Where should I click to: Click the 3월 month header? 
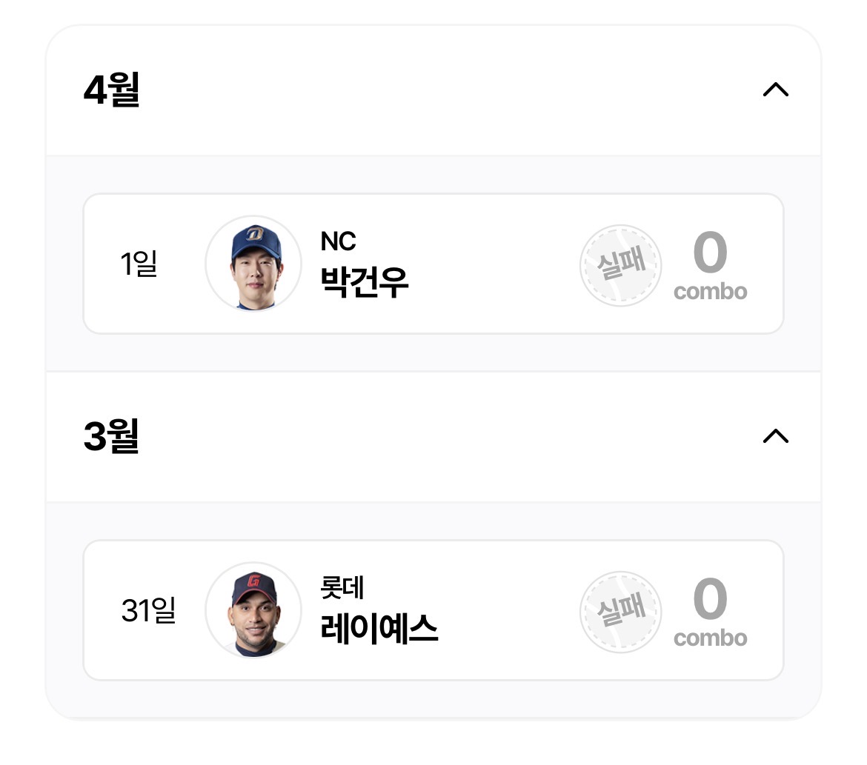[x=111, y=436]
